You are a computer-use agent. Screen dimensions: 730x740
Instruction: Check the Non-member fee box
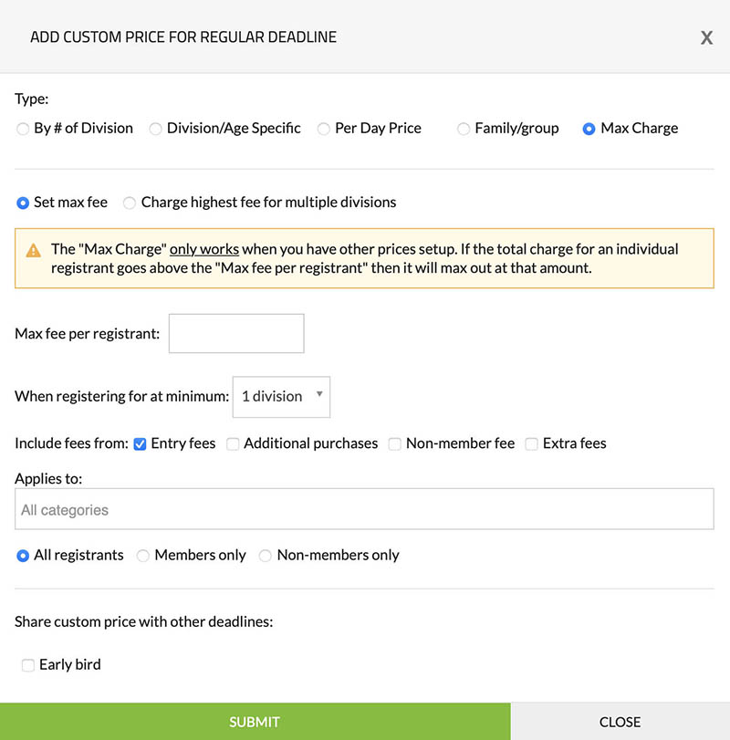(x=395, y=444)
